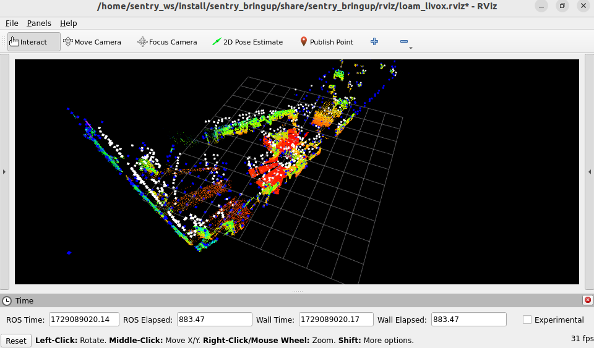Enable the Experimental checkbox
The width and height of the screenshot is (594, 348).
pos(527,320)
